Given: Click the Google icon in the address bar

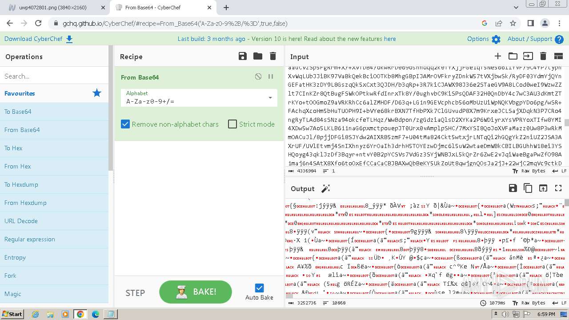Looking at the screenshot, I should pos(485,23).
